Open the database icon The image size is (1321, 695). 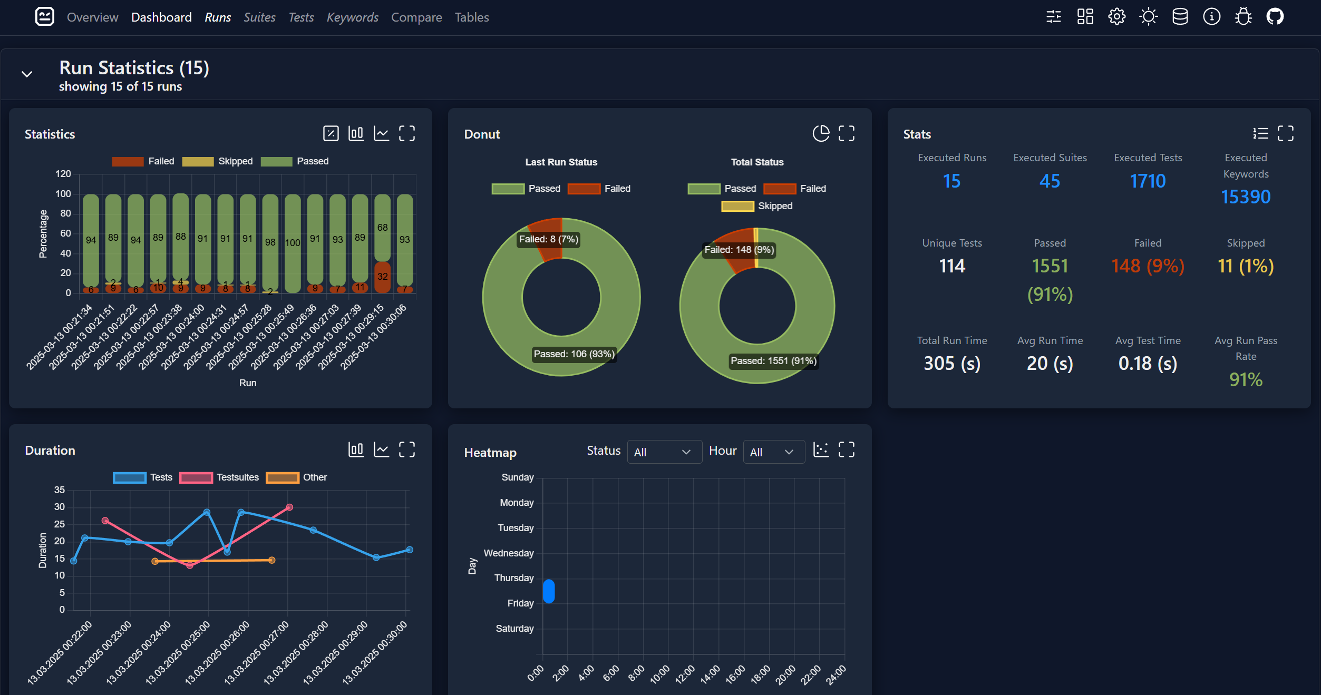[x=1180, y=17]
